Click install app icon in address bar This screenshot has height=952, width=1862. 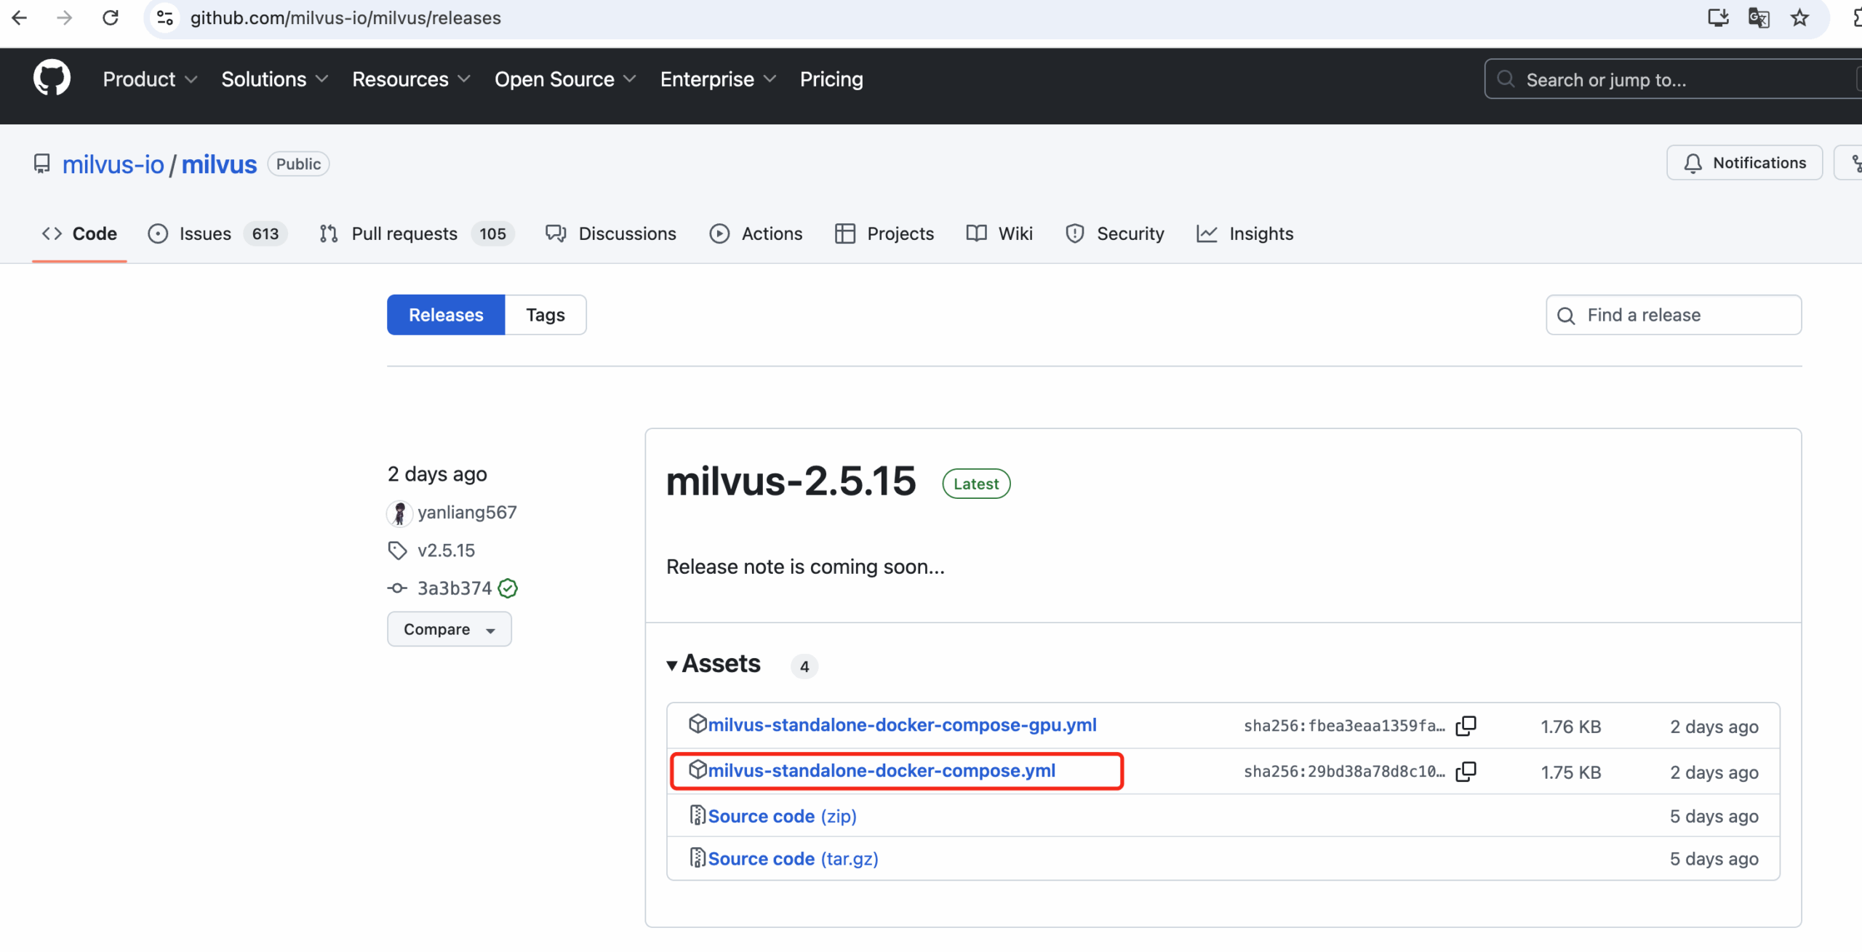coord(1718,17)
